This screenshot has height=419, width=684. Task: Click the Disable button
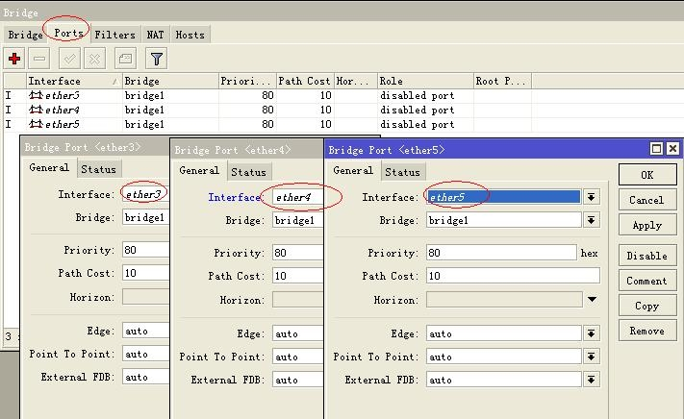(646, 256)
